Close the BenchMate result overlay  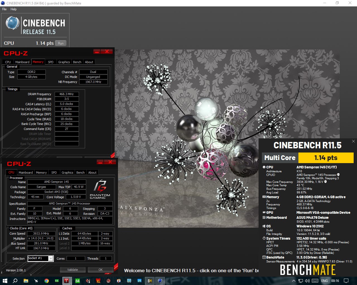[x=353, y=141]
